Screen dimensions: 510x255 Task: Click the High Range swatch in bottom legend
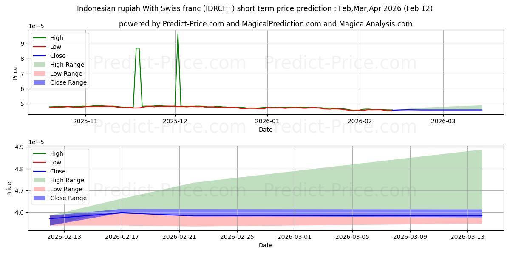(40, 180)
